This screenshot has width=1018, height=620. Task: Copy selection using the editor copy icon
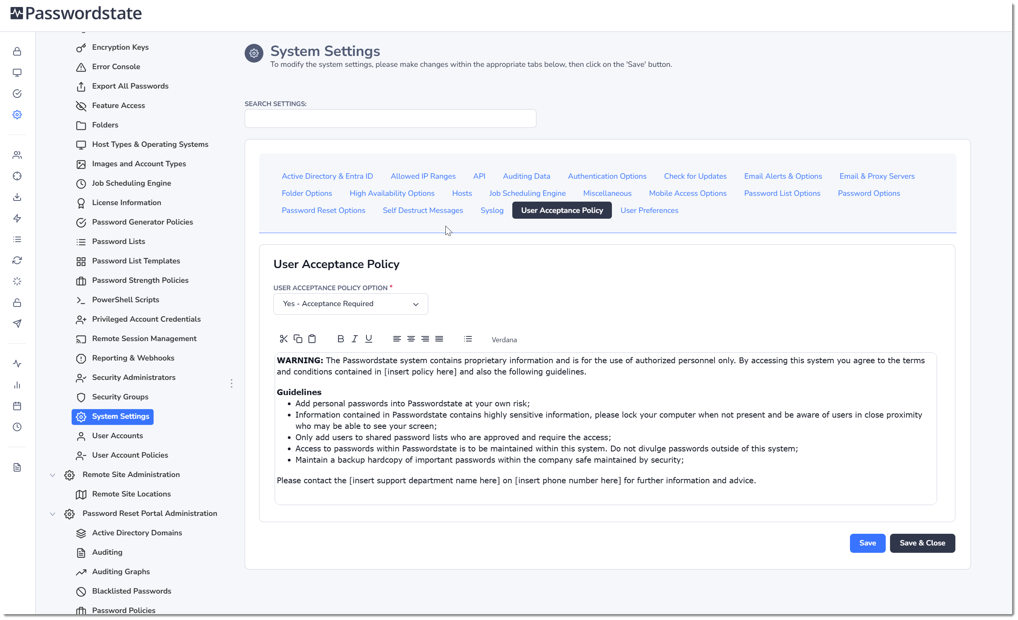298,339
